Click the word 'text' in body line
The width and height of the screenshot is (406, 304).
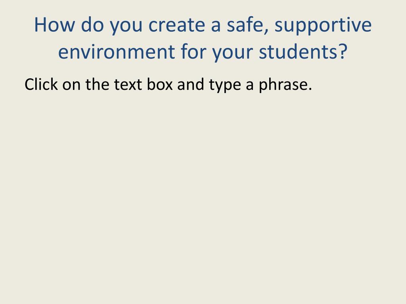(x=128, y=85)
